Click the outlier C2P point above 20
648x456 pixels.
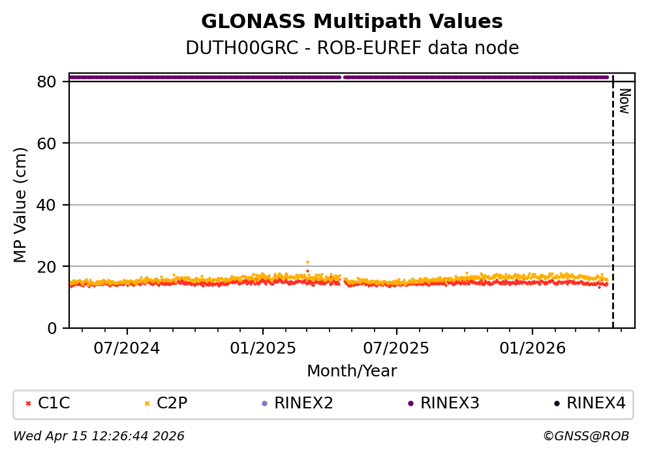tap(307, 262)
